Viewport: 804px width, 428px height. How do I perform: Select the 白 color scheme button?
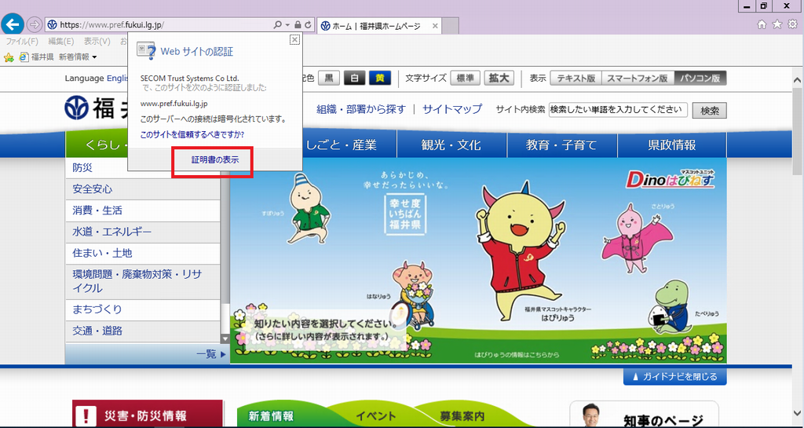(354, 78)
